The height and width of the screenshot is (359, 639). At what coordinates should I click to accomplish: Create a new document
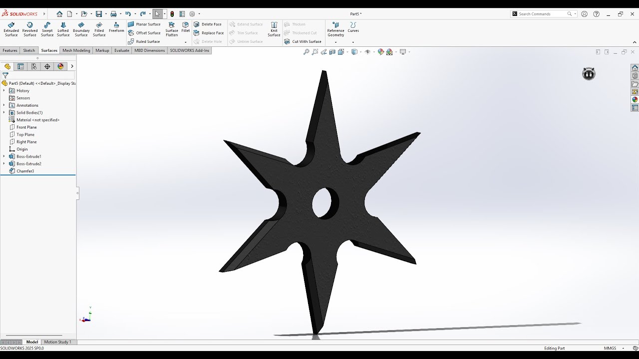[70, 14]
